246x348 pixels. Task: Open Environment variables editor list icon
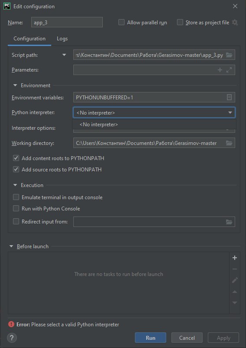coord(229,97)
